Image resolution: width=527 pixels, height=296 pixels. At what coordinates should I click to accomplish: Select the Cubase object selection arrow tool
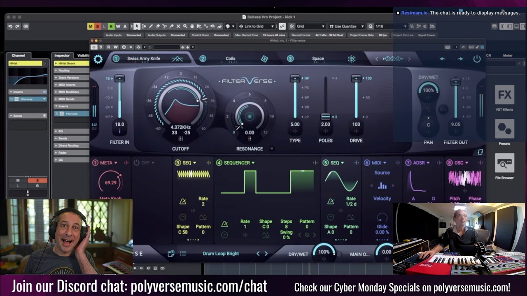(x=137, y=26)
